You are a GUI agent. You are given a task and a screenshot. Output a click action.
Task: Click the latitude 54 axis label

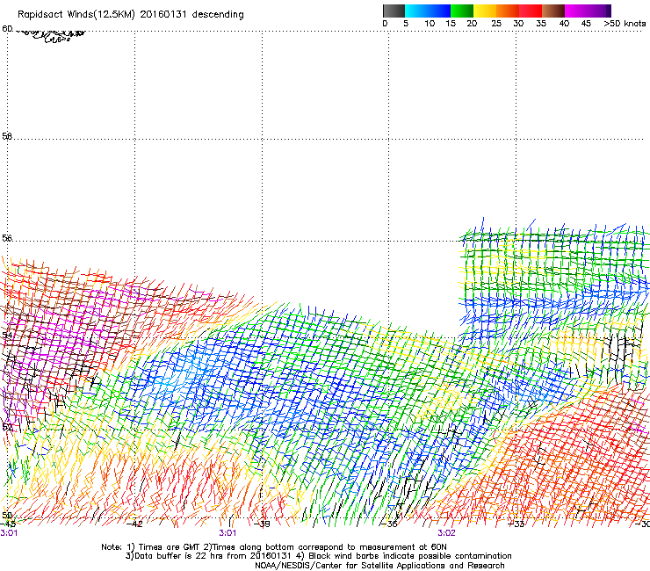tap(7, 335)
